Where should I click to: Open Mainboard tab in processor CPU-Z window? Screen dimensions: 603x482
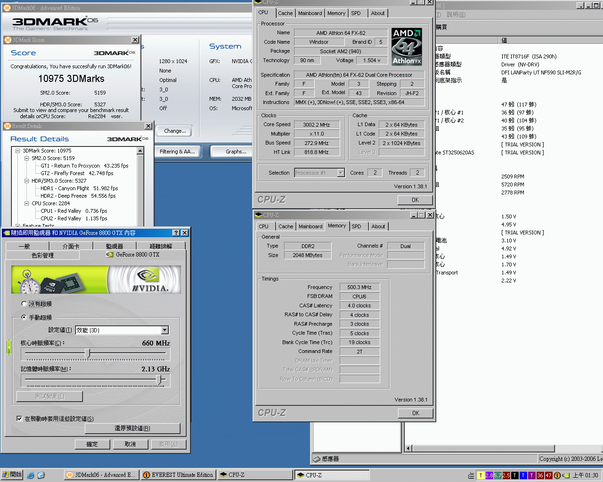(x=310, y=13)
